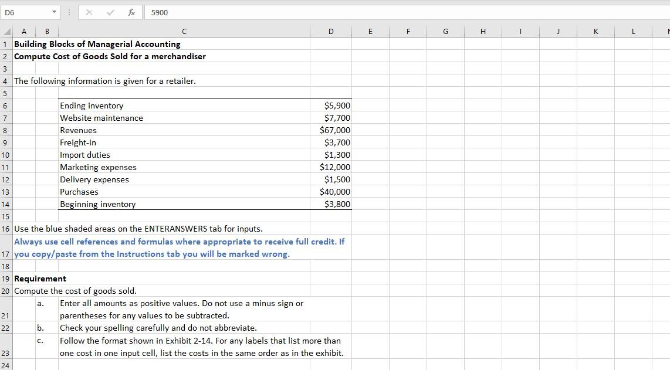Click the 'Beginning inventory' label cell
The height and width of the screenshot is (370, 670).
point(184,204)
